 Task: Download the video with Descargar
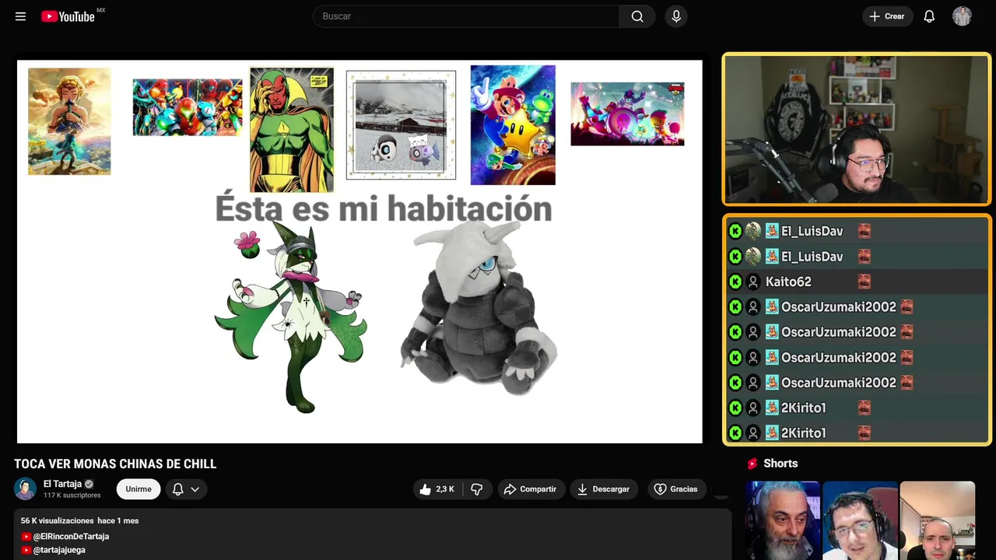pyautogui.click(x=603, y=489)
